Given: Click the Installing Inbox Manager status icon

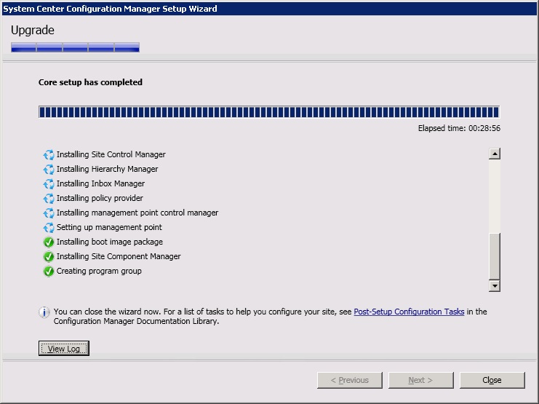Looking at the screenshot, I should coord(49,184).
